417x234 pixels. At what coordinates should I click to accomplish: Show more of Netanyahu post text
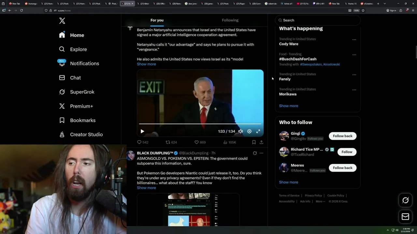point(146,64)
